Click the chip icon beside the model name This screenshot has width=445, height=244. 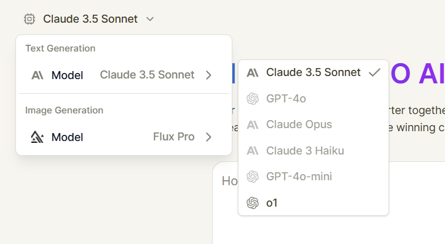click(30, 19)
